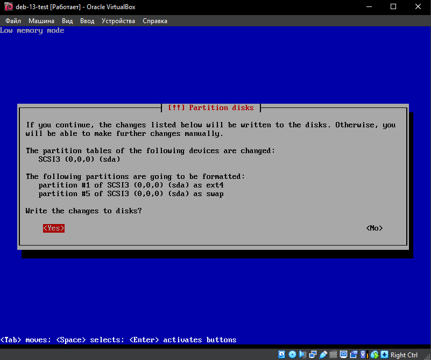431x360 pixels.
Task: Open the Справка menu
Action: (x=155, y=21)
